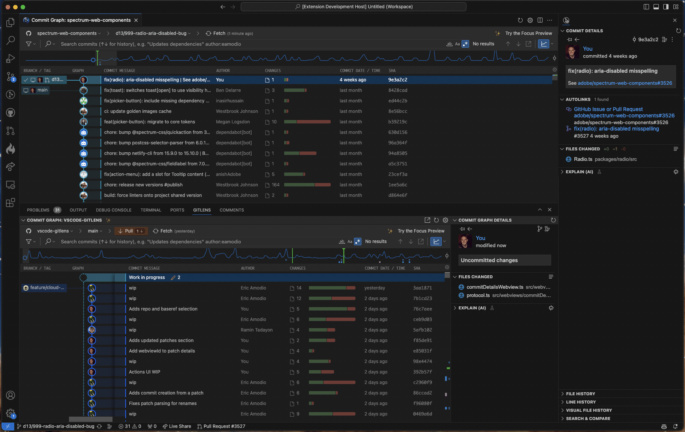Toggle match whole word in top search

(x=449, y=44)
